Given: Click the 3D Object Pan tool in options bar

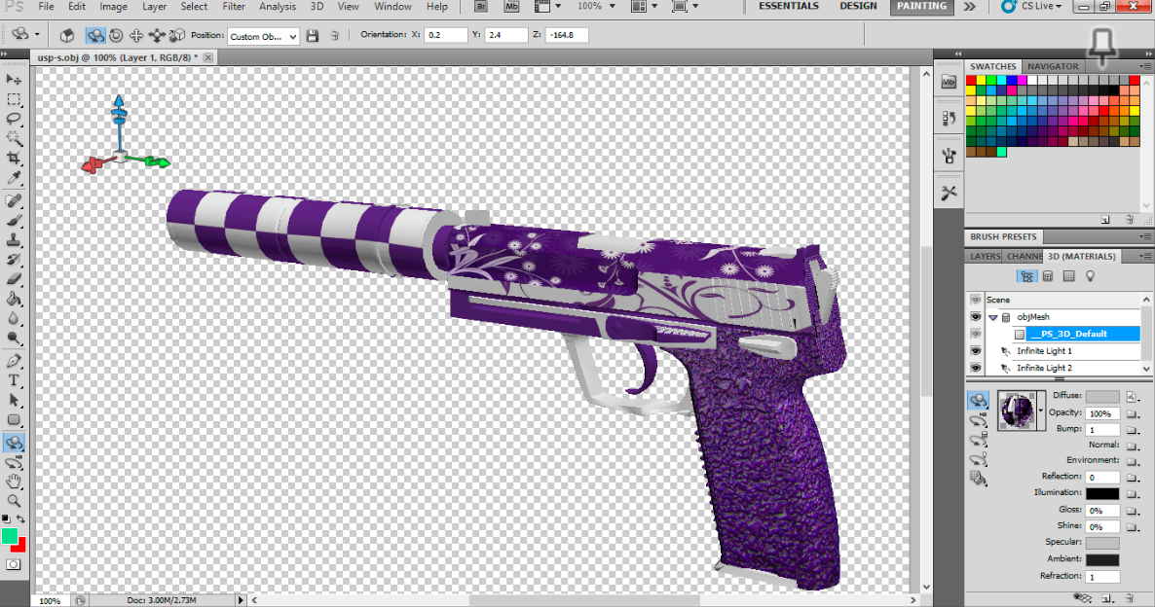Looking at the screenshot, I should pyautogui.click(x=136, y=35).
